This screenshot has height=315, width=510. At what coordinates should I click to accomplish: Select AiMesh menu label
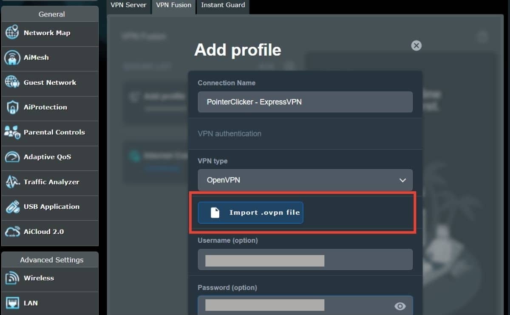pos(36,57)
